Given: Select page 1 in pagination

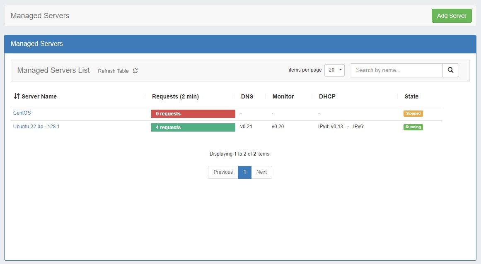Looking at the screenshot, I should click(x=244, y=172).
